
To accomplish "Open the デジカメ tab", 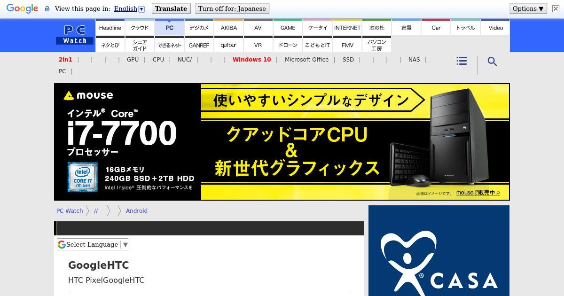I will click(x=199, y=27).
